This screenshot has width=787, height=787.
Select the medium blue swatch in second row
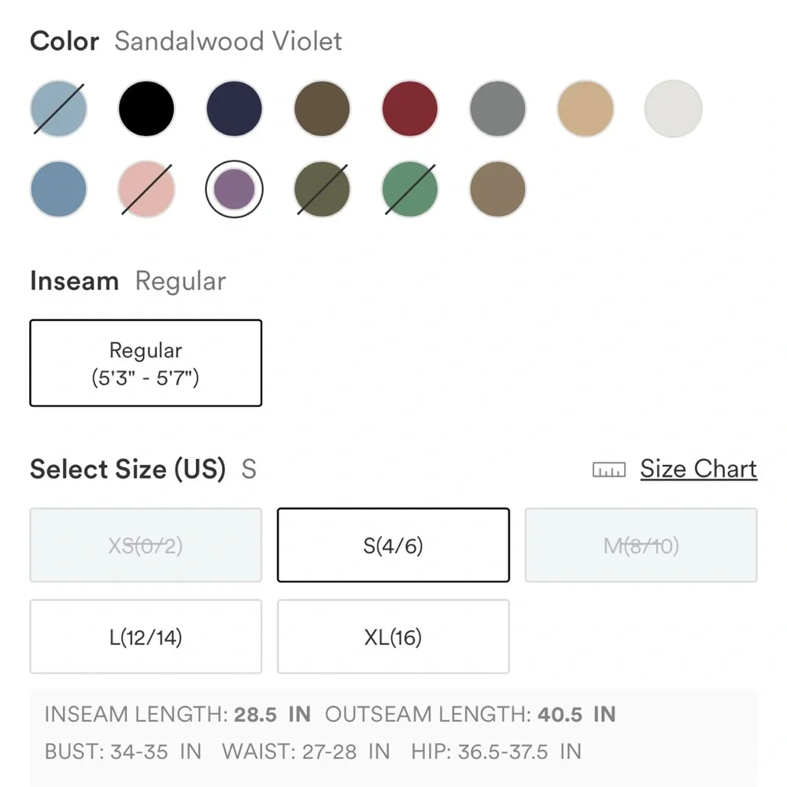tap(58, 189)
